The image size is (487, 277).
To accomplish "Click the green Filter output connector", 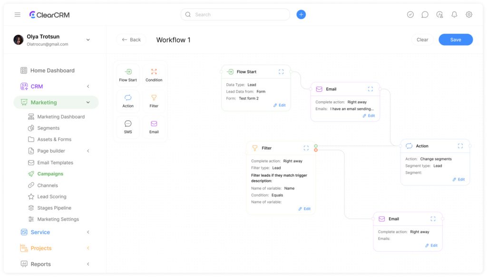I will (316, 146).
